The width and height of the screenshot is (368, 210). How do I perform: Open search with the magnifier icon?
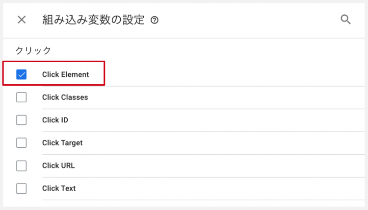coord(345,20)
